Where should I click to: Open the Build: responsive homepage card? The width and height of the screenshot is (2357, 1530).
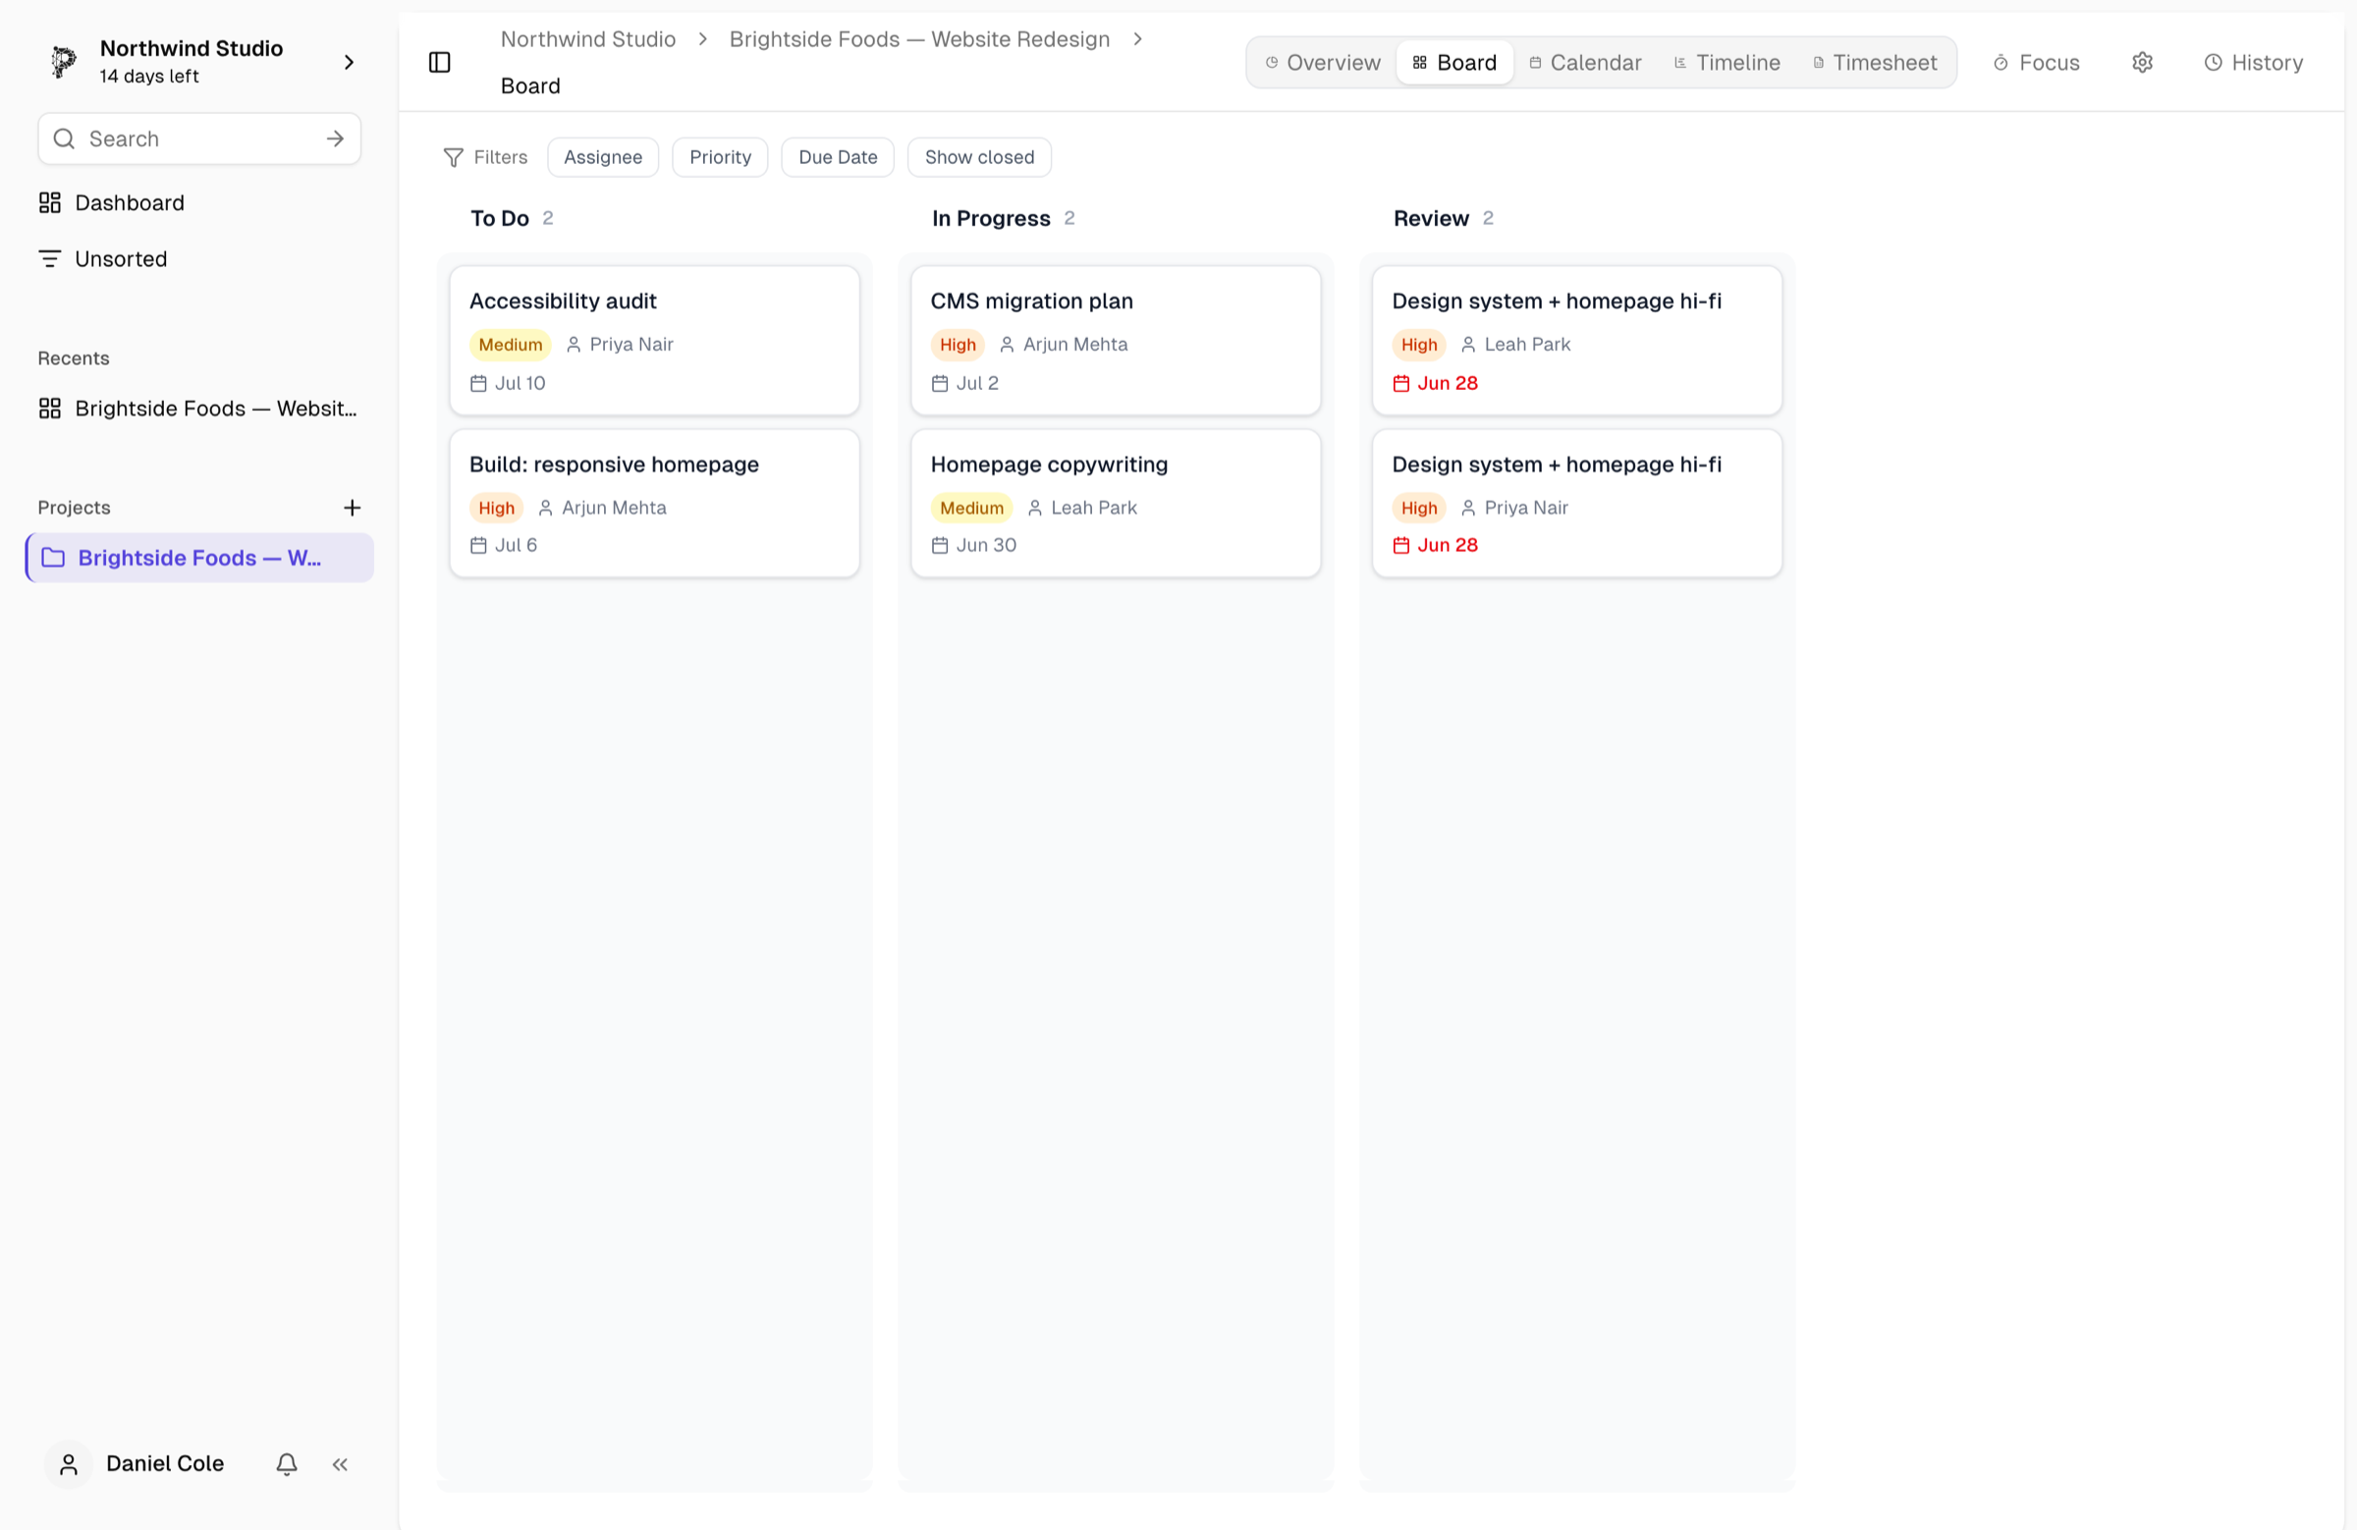point(655,503)
